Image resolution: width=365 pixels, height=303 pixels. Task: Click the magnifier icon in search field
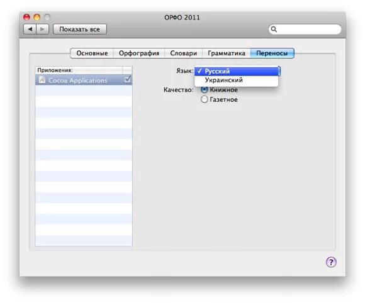274,30
